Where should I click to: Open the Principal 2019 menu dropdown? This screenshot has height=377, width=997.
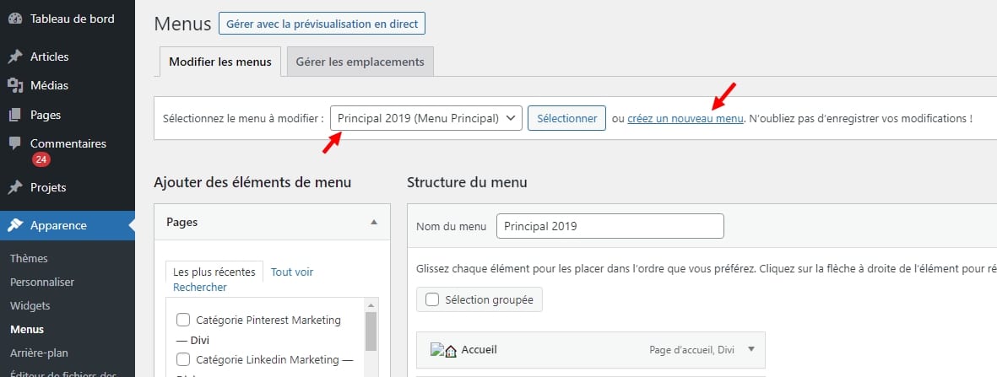point(426,118)
